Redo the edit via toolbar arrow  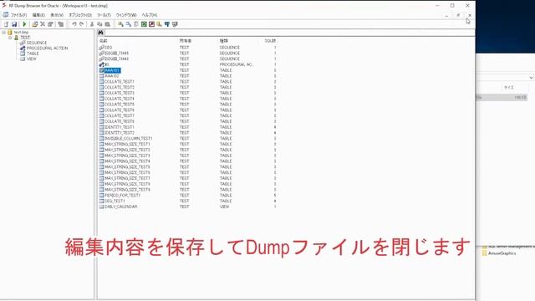pos(81,24)
